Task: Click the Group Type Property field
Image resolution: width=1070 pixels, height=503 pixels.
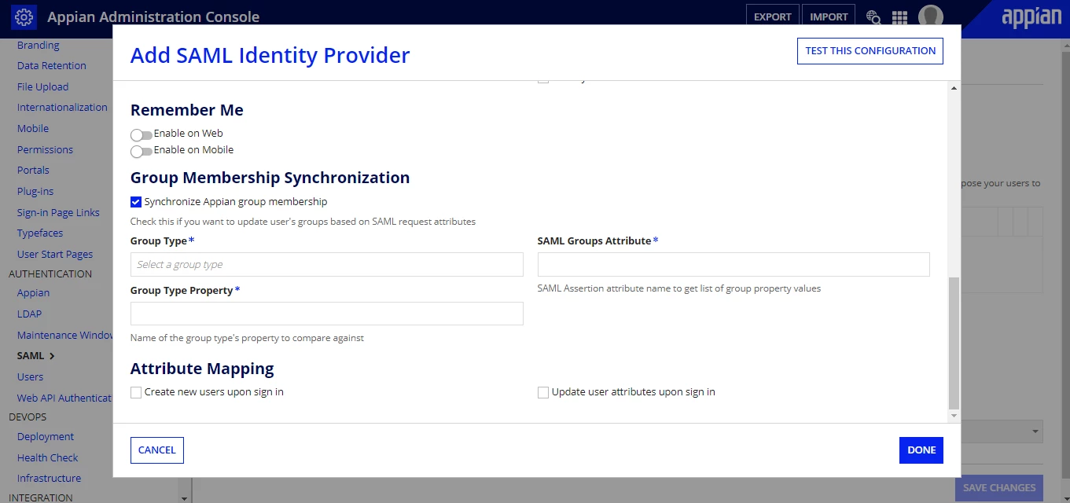Action: pyautogui.click(x=327, y=314)
